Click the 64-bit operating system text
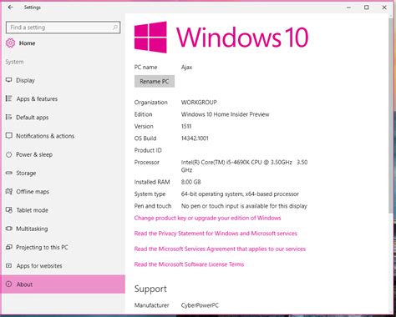 click(240, 194)
